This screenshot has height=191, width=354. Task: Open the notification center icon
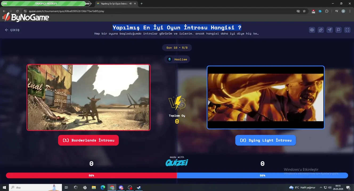pyautogui.click(x=348, y=188)
